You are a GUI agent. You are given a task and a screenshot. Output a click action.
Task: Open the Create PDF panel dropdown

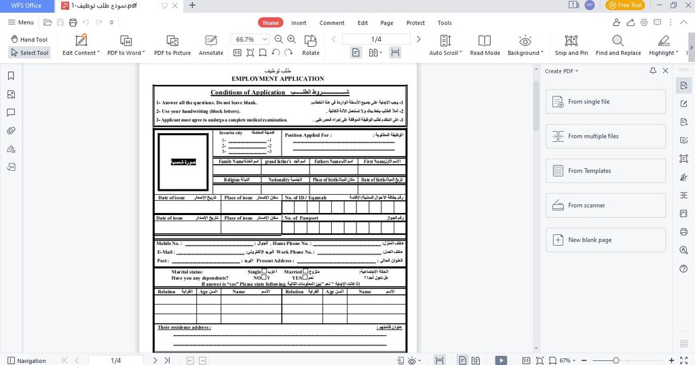coord(577,71)
